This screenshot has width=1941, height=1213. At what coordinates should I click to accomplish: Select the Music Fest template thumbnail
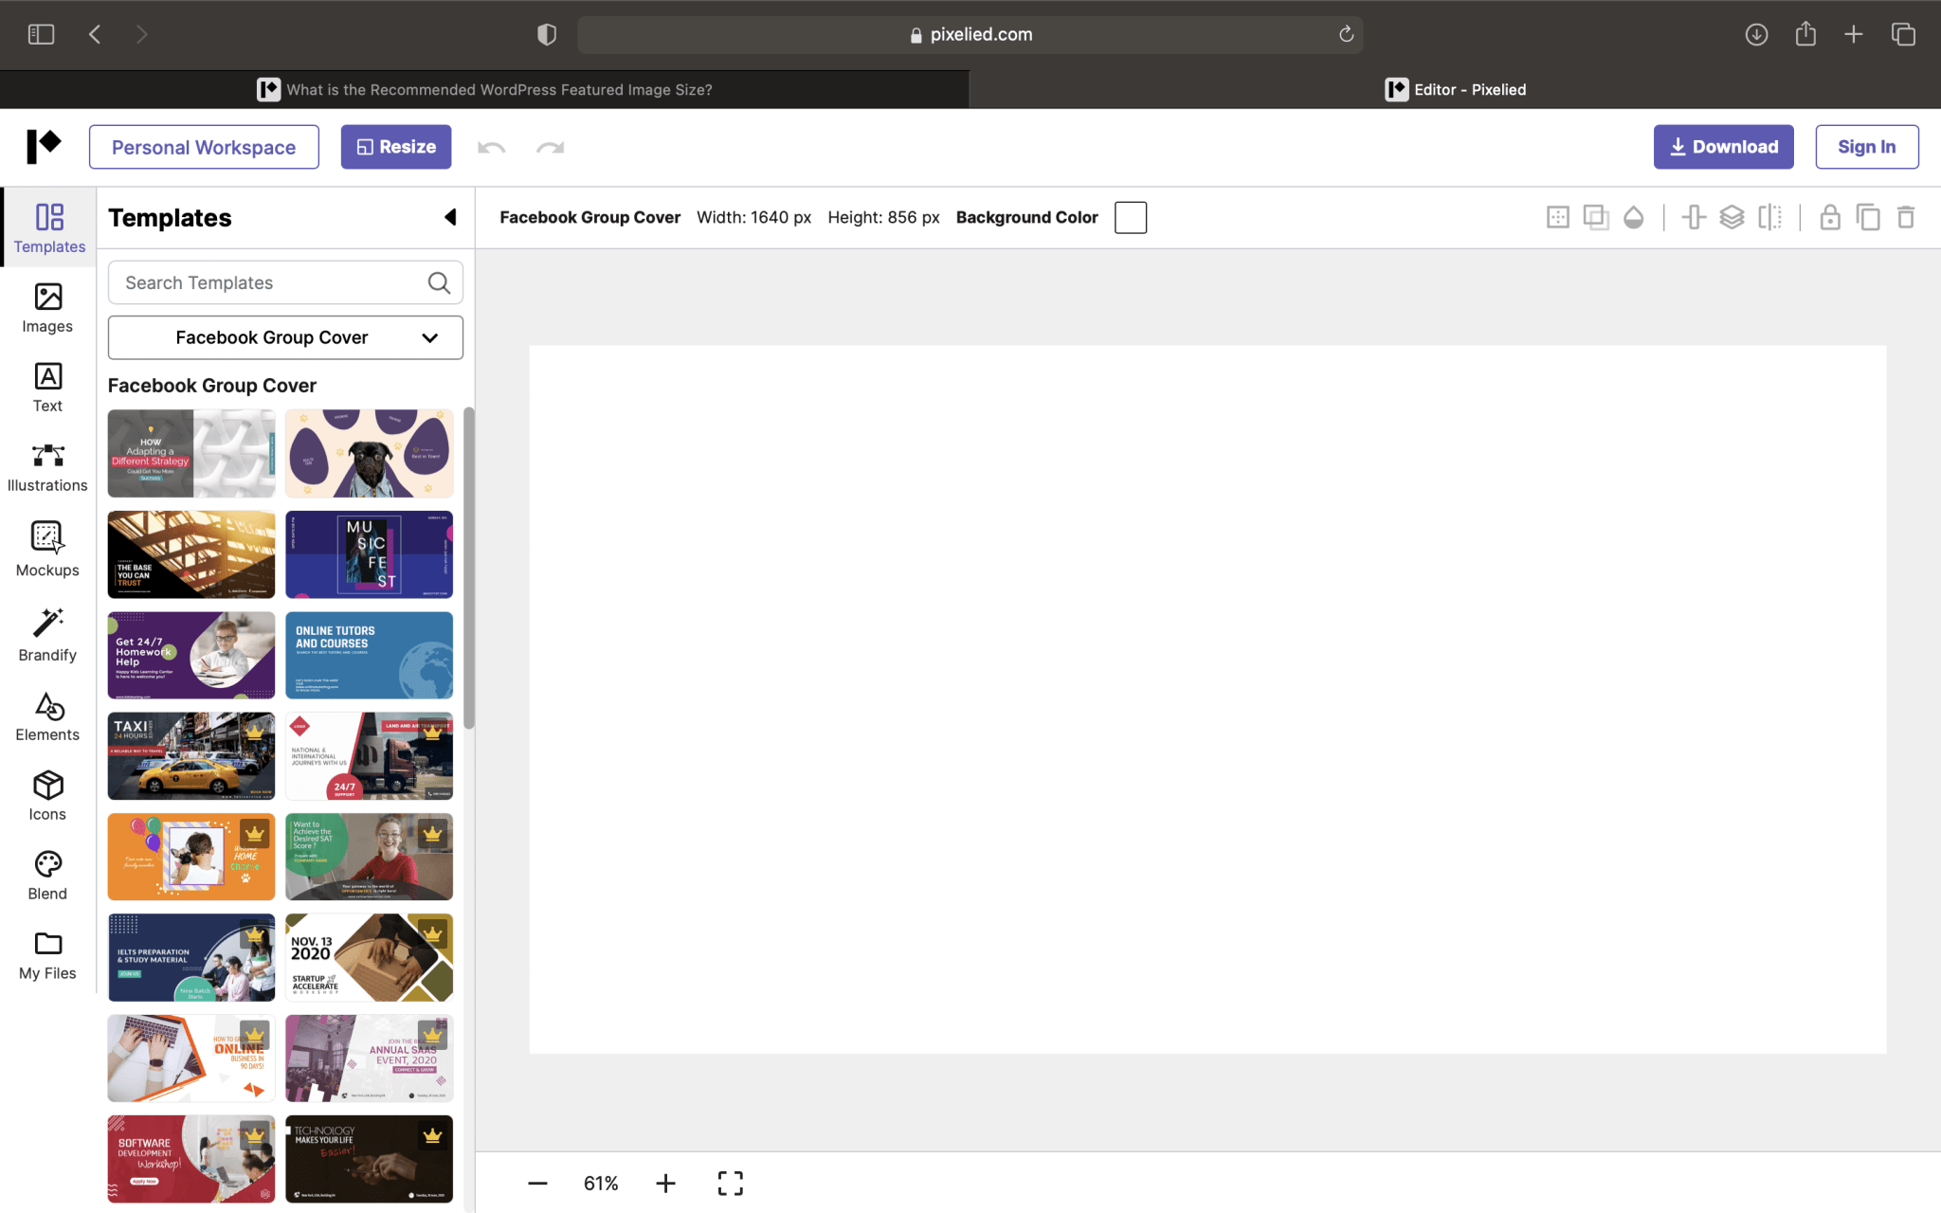tap(369, 554)
